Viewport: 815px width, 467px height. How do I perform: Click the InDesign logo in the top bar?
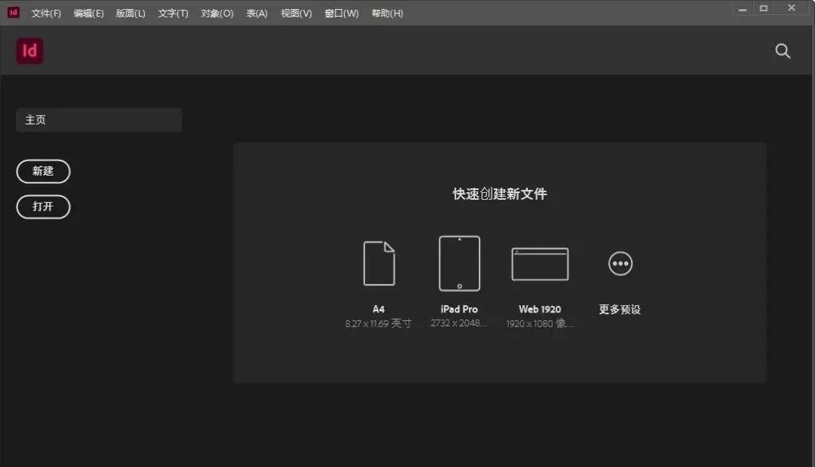coord(30,51)
